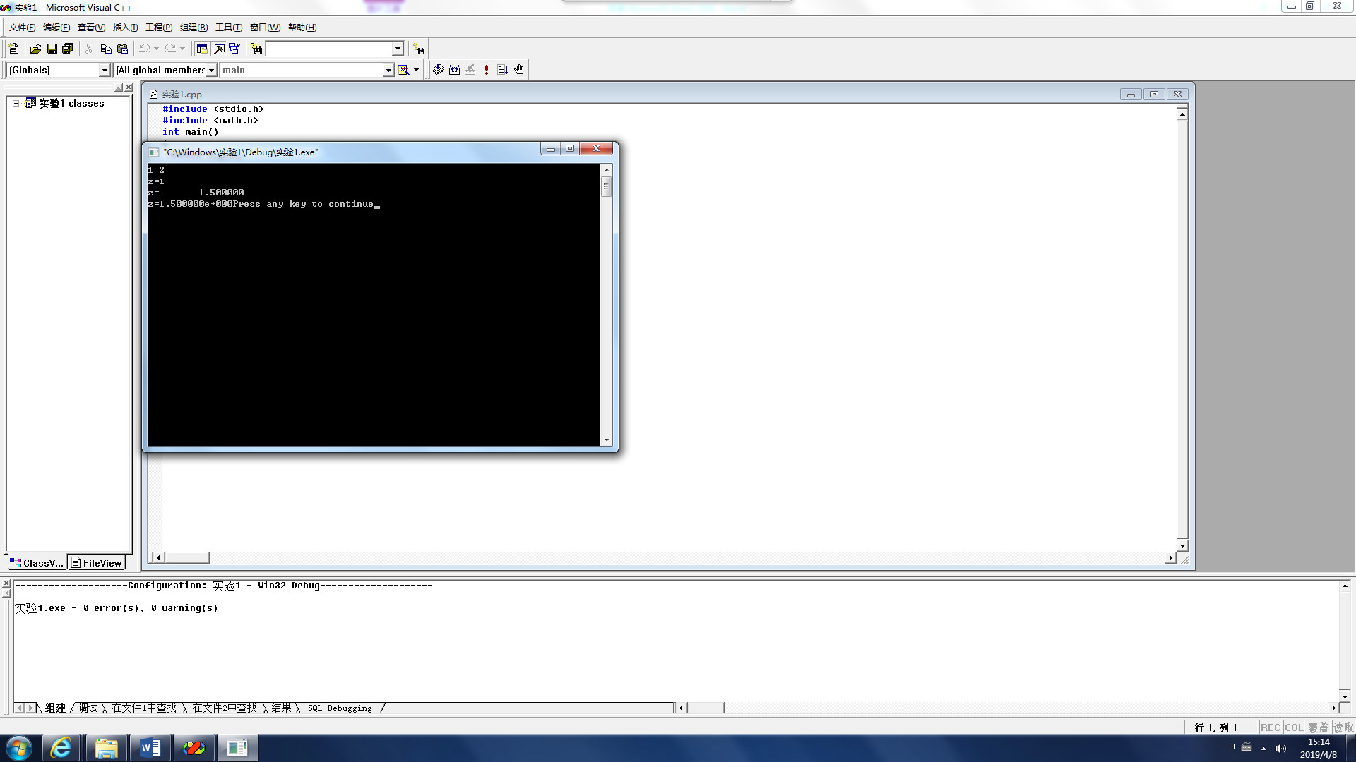Open the WizardBar actions icon
The height and width of the screenshot is (762, 1356).
403,70
